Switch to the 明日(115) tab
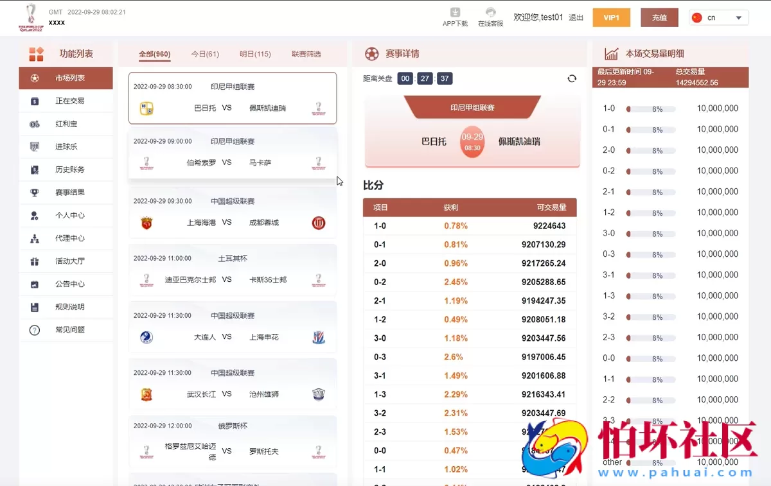Image resolution: width=771 pixels, height=486 pixels. point(255,55)
